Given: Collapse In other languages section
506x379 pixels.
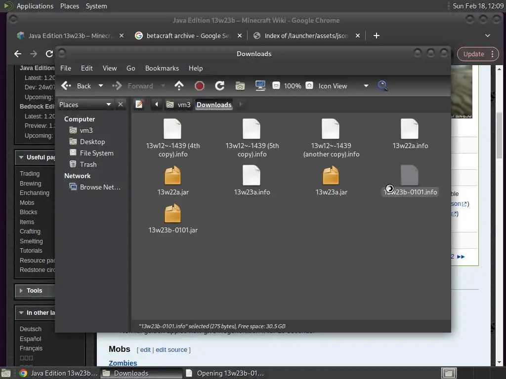Looking at the screenshot, I should (x=21, y=312).
